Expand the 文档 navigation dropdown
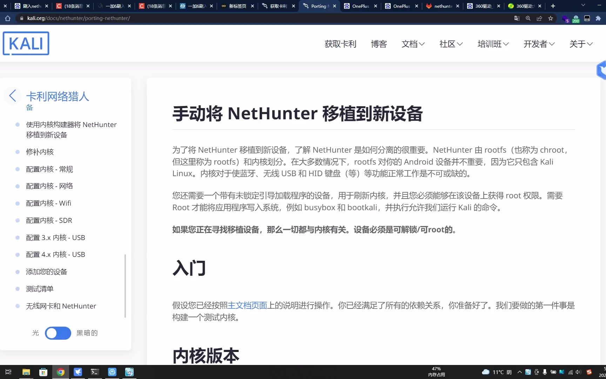 [x=413, y=44]
